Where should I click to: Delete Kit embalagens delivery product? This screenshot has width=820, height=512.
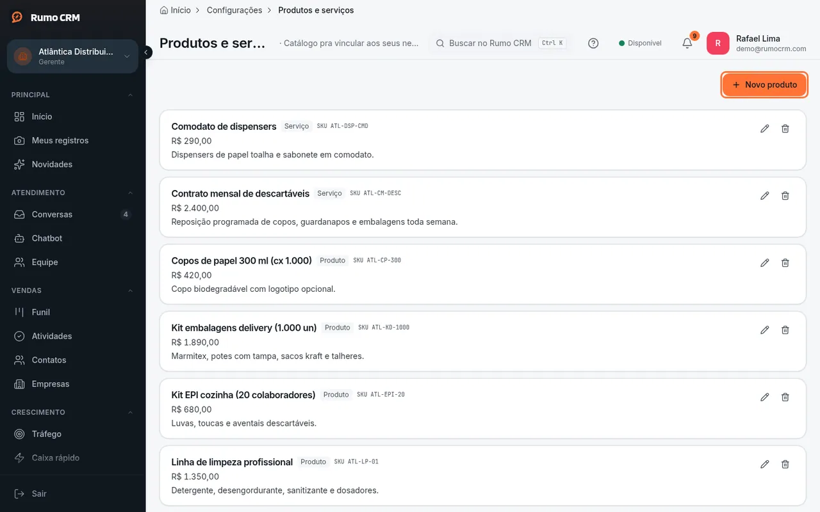click(785, 330)
